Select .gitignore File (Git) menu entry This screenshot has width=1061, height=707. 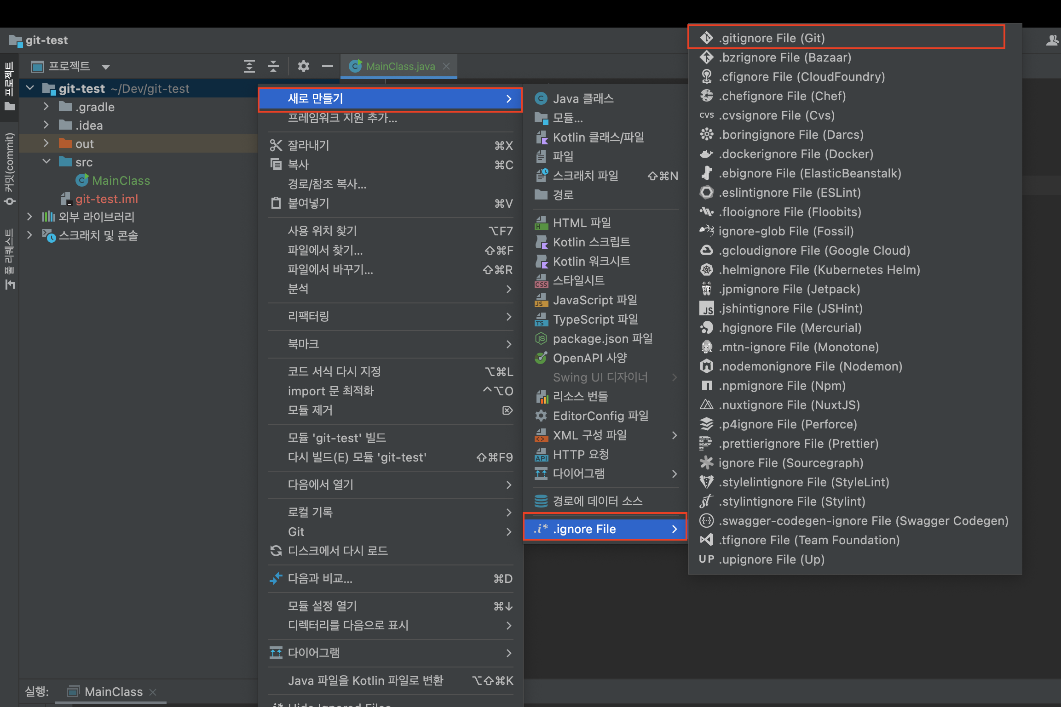pos(772,38)
